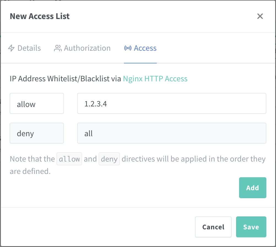The height and width of the screenshot is (247, 276).
Task: Open the deny directive dropdown
Action: [x=37, y=133]
